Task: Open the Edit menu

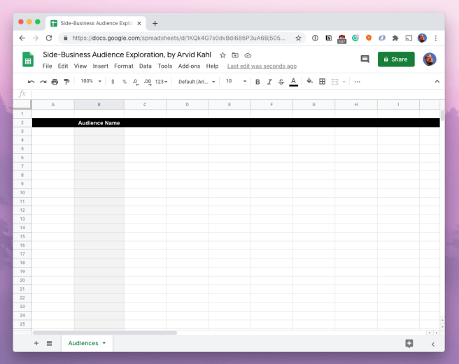Action: coord(63,66)
